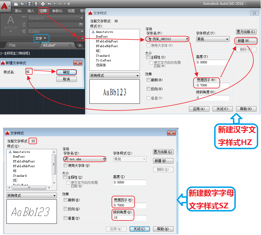Click the ABC spell check icon in text panel

tap(24, 17)
